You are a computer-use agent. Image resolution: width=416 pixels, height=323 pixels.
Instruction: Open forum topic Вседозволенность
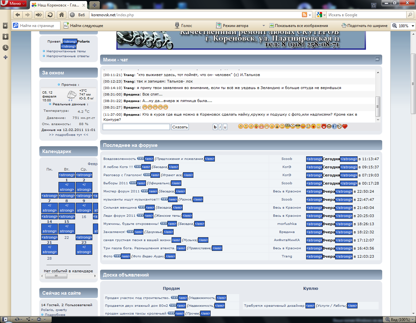point(120,159)
